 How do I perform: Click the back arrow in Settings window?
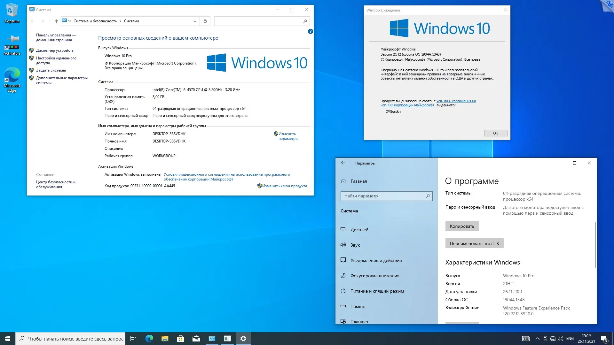pos(343,163)
